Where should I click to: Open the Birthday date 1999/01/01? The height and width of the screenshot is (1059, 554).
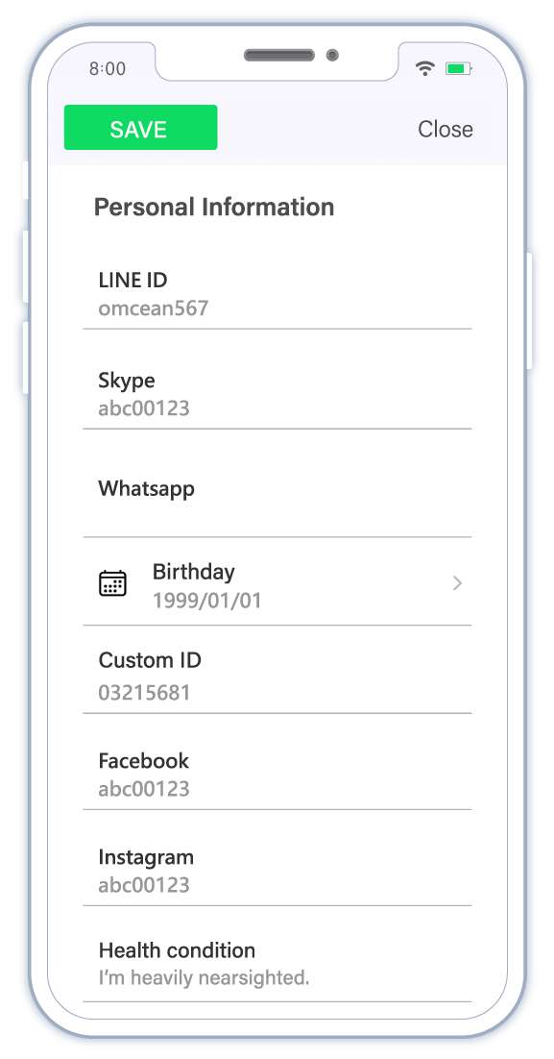[x=206, y=601]
